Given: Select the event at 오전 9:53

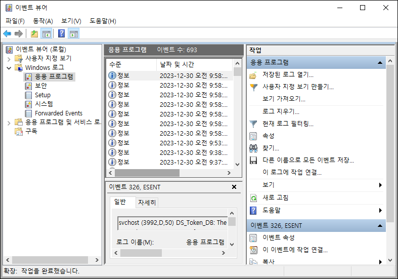Looking at the screenshot, I should pos(169,143).
